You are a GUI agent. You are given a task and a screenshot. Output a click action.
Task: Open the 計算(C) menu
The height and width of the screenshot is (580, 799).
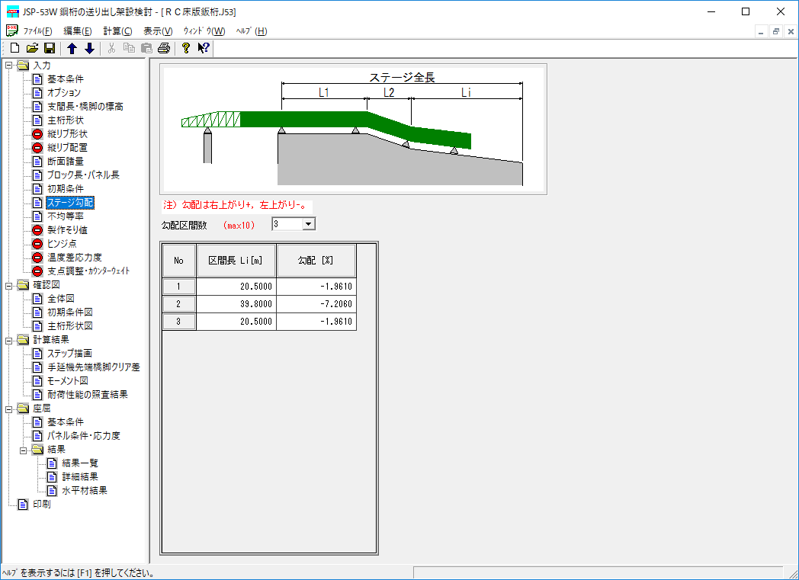pyautogui.click(x=117, y=31)
